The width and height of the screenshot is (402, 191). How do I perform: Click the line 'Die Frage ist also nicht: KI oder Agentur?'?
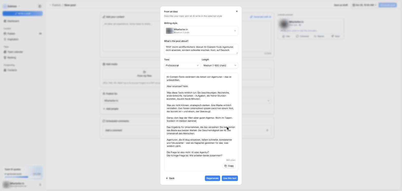[x=188, y=152]
